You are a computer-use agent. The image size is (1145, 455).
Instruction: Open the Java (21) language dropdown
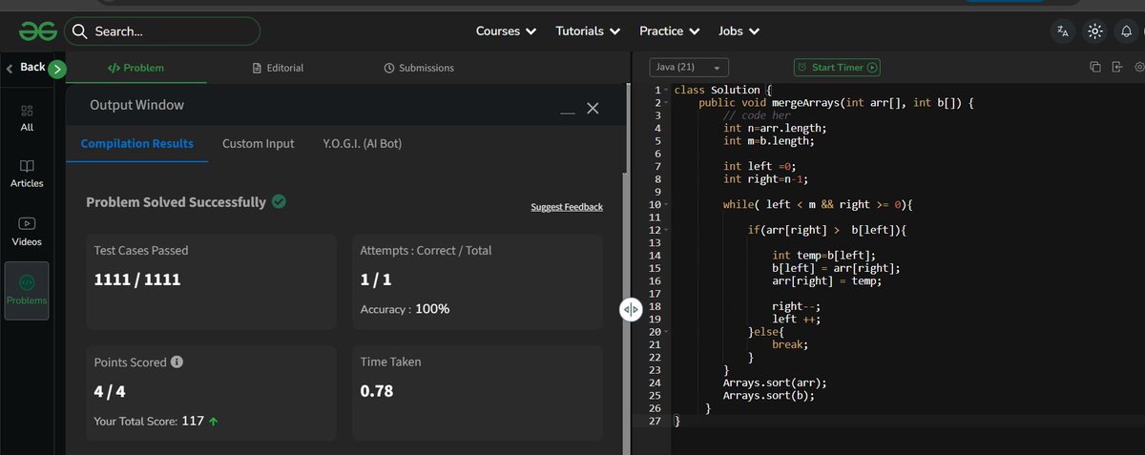pyautogui.click(x=689, y=68)
